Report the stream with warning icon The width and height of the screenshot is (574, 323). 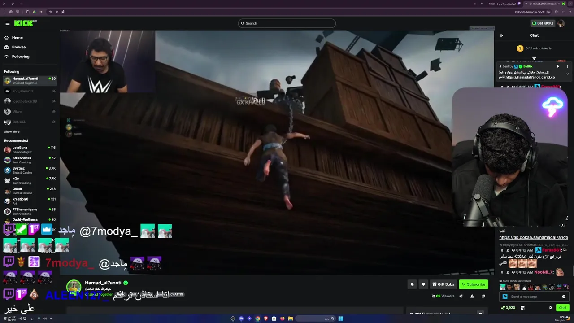(472, 296)
